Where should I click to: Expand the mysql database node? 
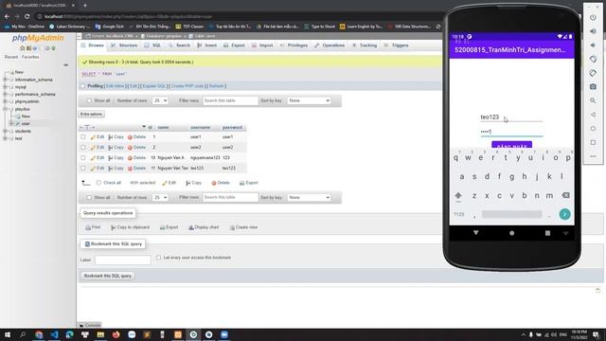click(5, 87)
